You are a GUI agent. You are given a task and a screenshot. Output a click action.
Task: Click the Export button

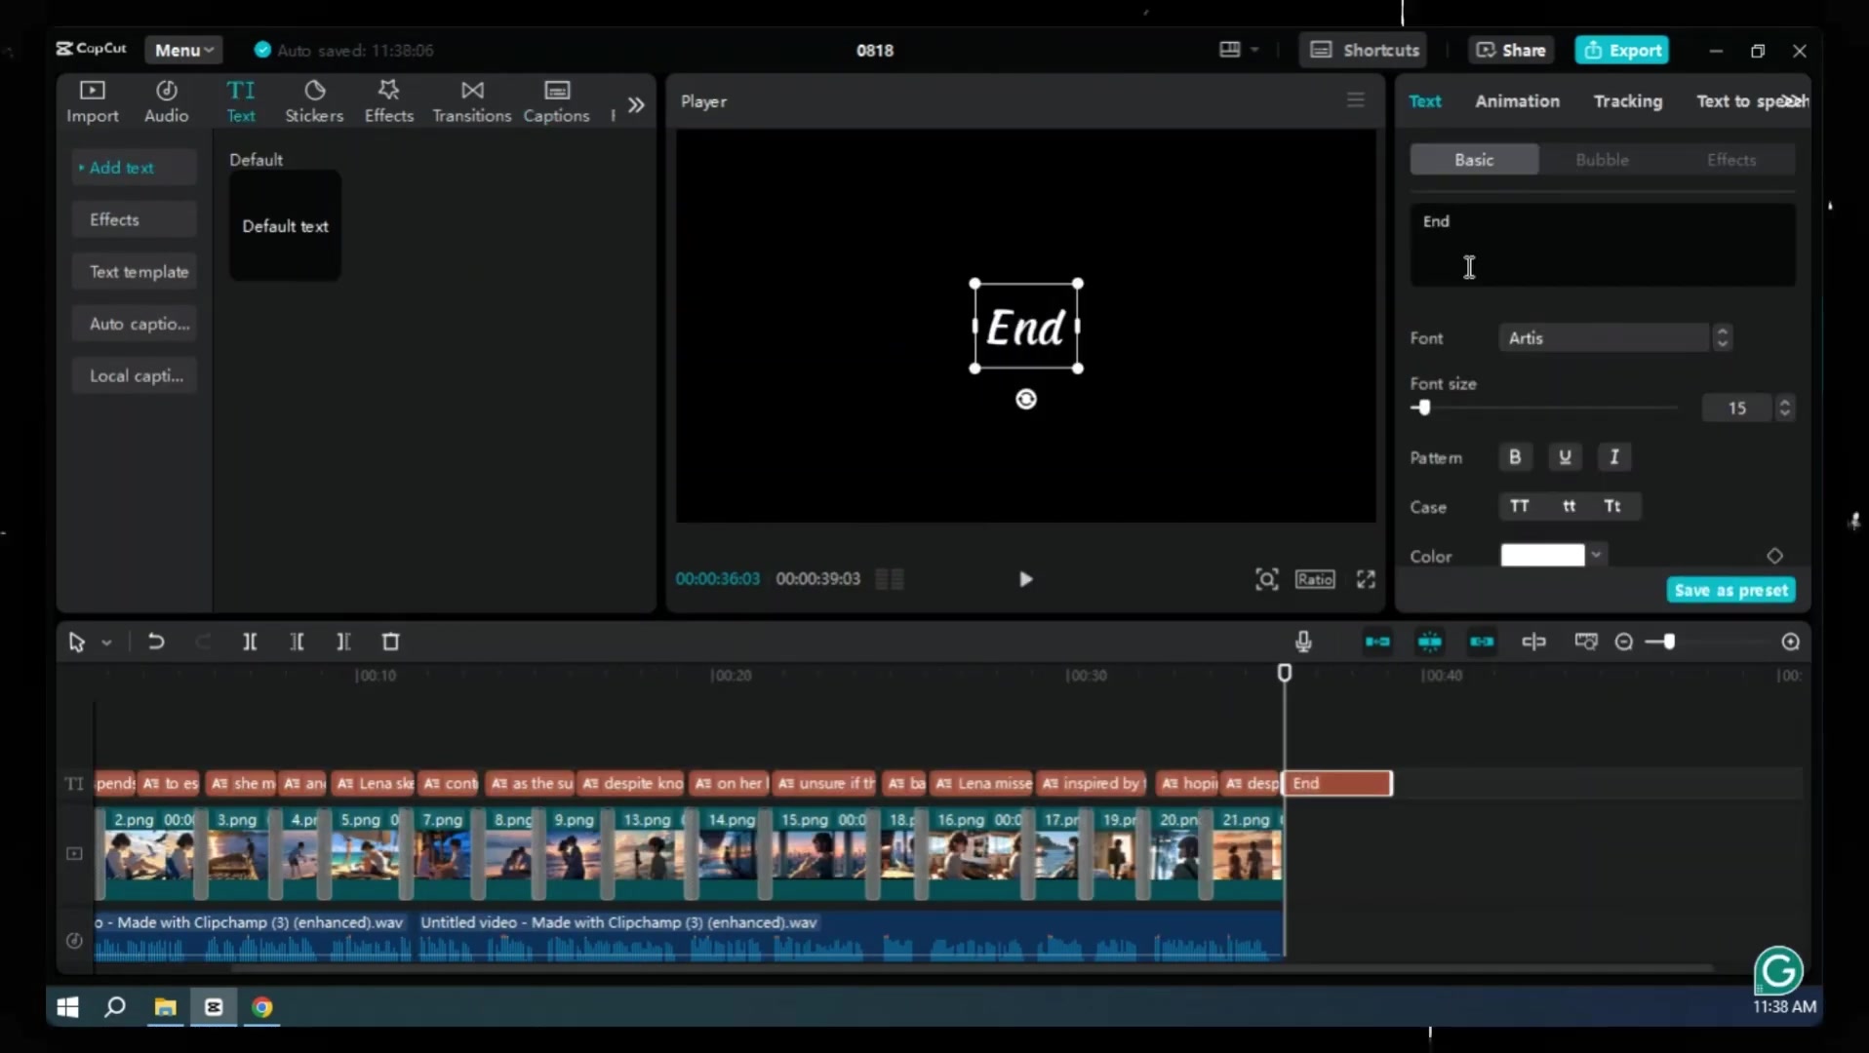pyautogui.click(x=1622, y=50)
